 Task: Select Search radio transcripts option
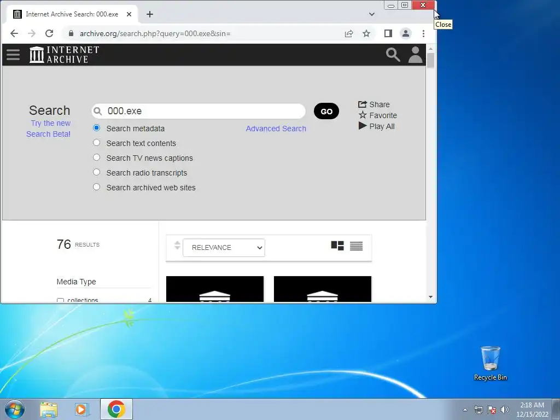point(96,172)
